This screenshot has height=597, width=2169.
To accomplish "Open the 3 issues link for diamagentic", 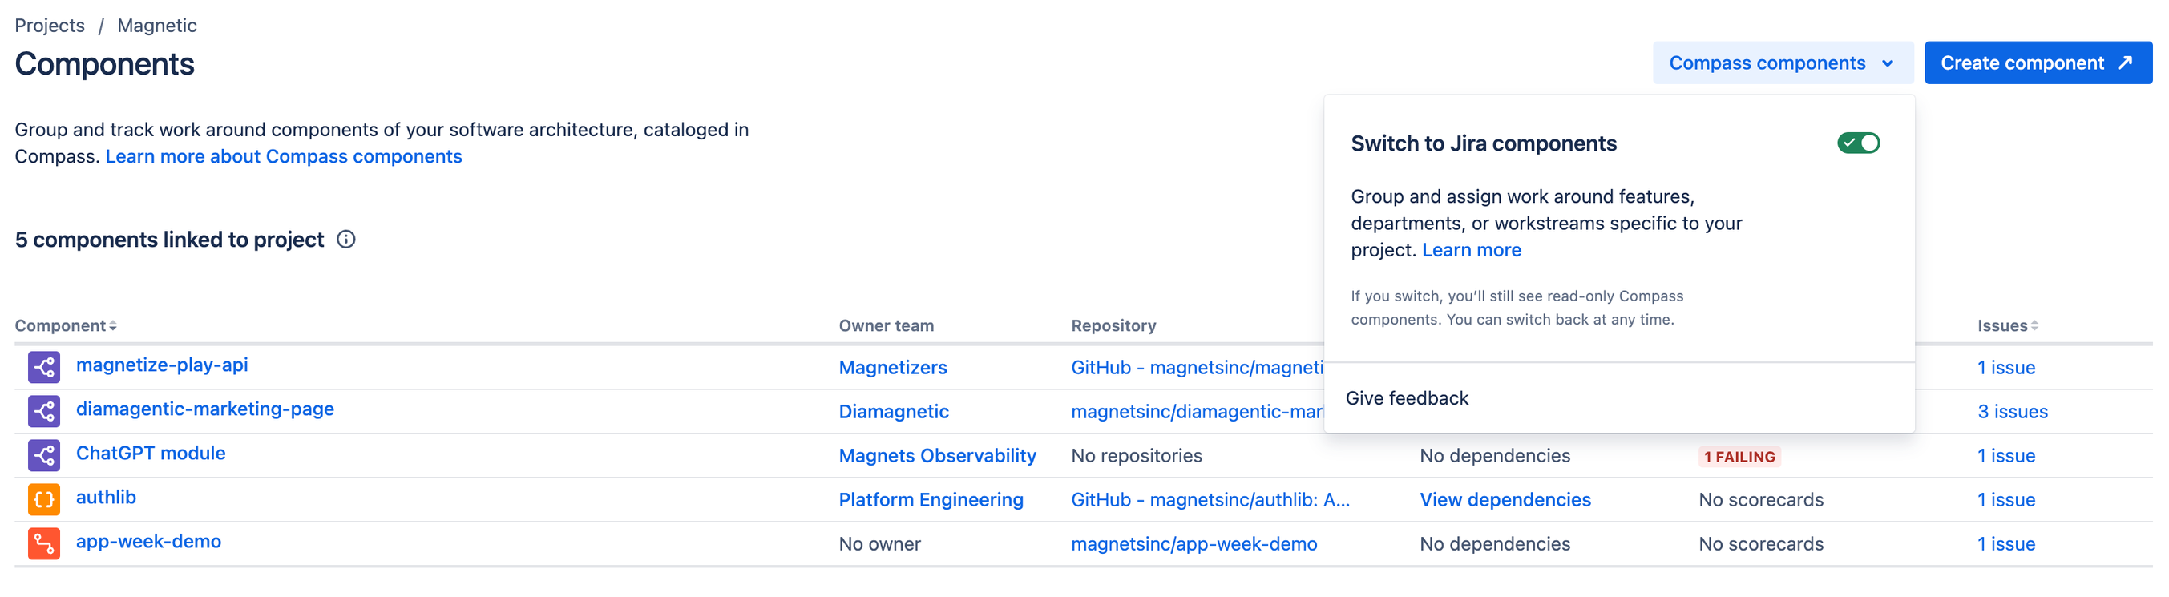I will pos(2013,411).
